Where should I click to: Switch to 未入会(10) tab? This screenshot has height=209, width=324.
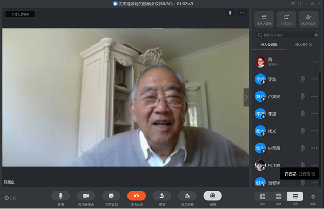[303, 45]
